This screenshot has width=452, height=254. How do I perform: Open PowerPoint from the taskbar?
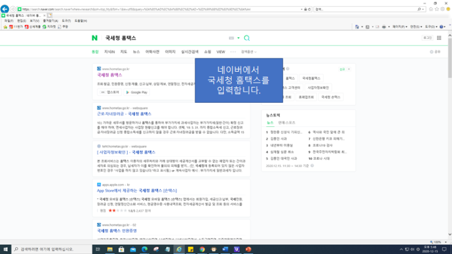[248, 249]
